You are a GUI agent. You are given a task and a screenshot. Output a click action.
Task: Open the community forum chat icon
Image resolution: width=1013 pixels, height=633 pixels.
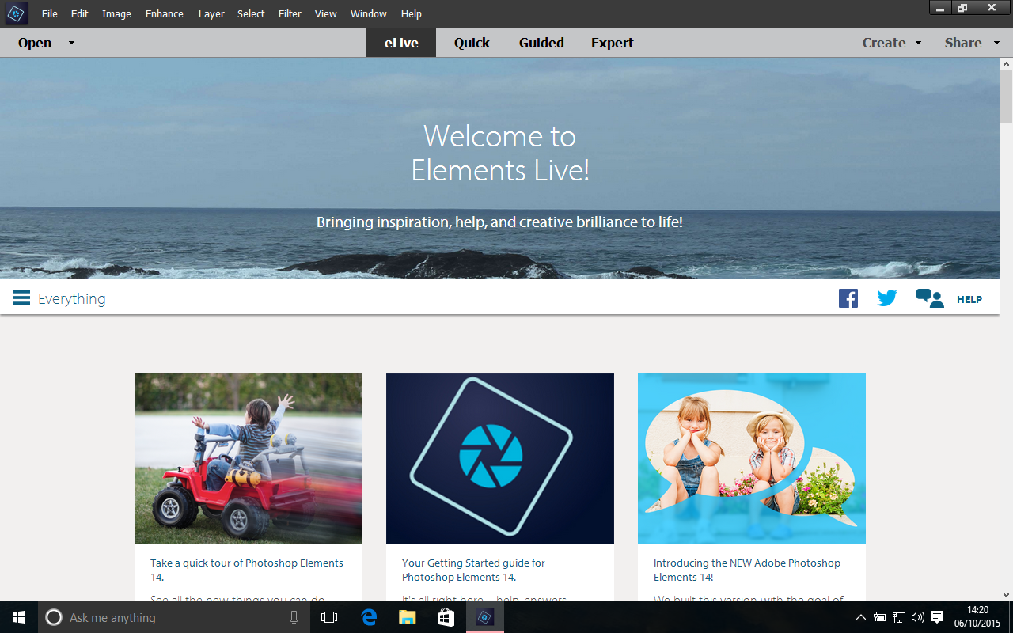pos(930,298)
